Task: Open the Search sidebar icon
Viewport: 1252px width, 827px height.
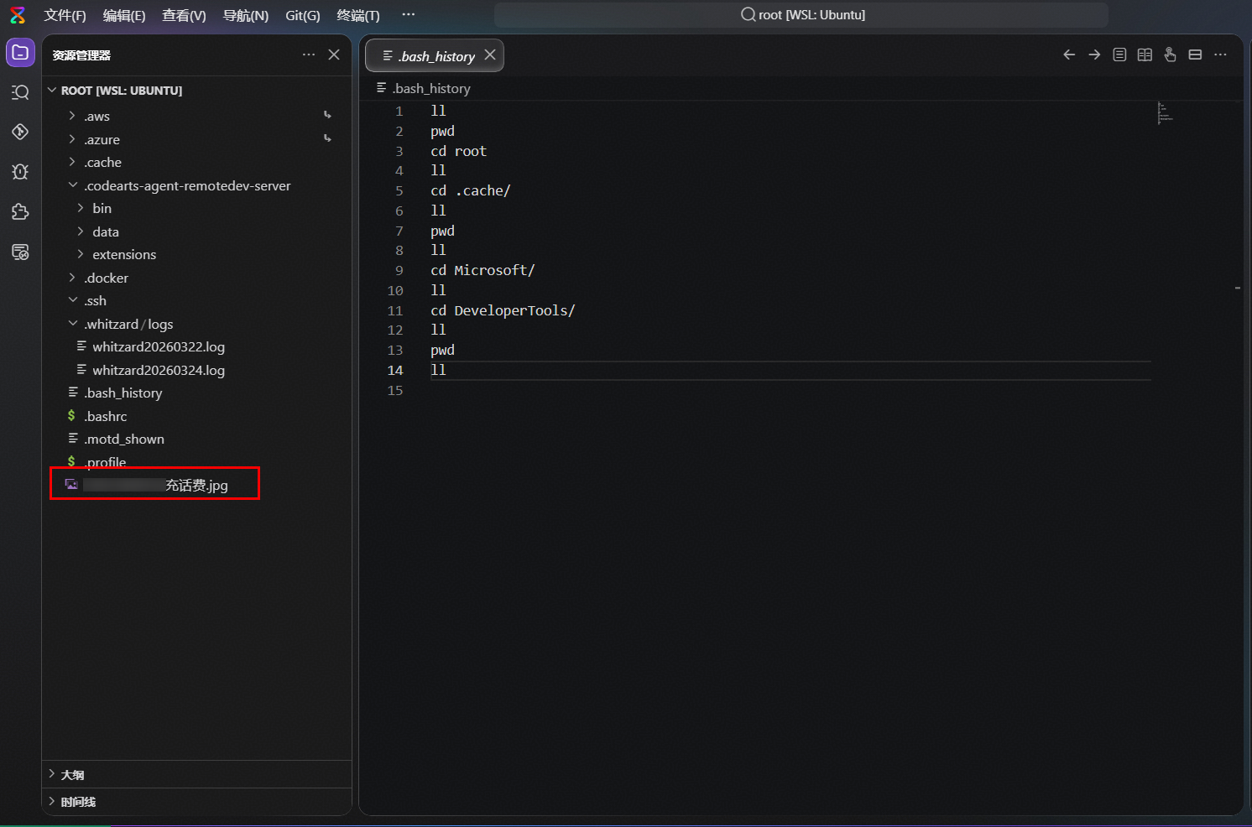Action: click(x=20, y=92)
